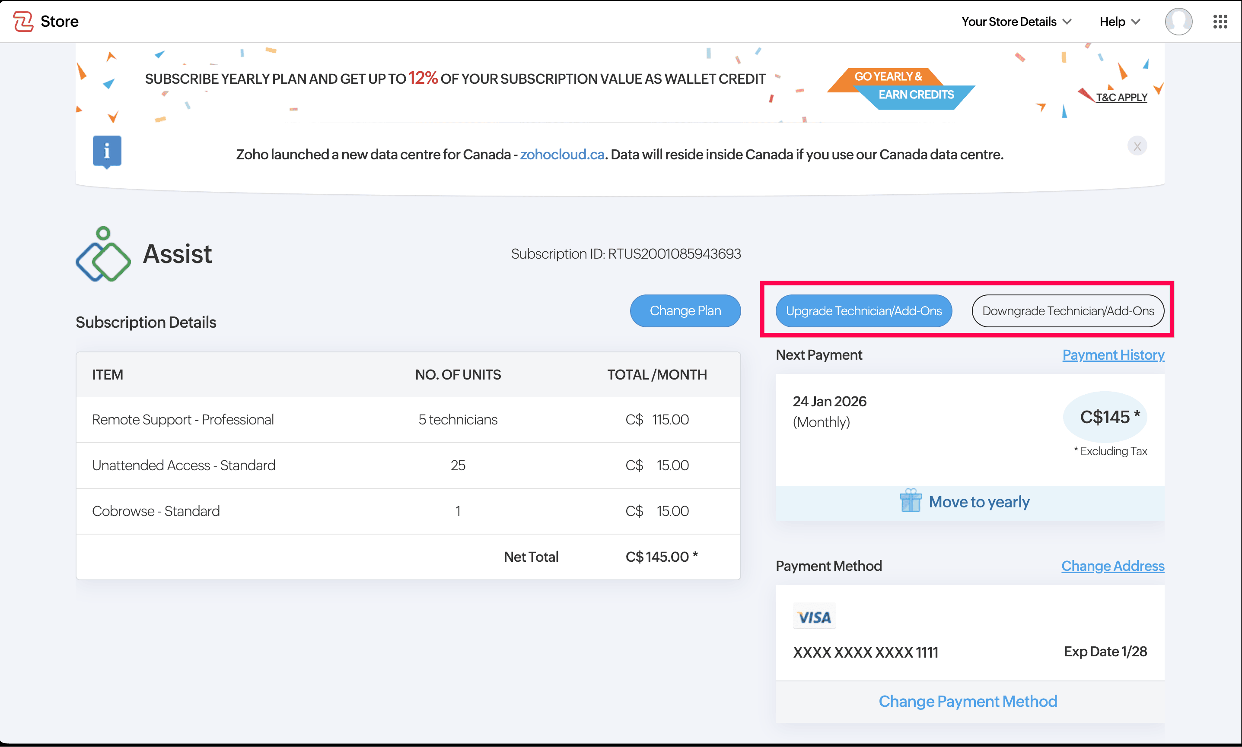Expand Your Store Details dropdown

point(1016,22)
